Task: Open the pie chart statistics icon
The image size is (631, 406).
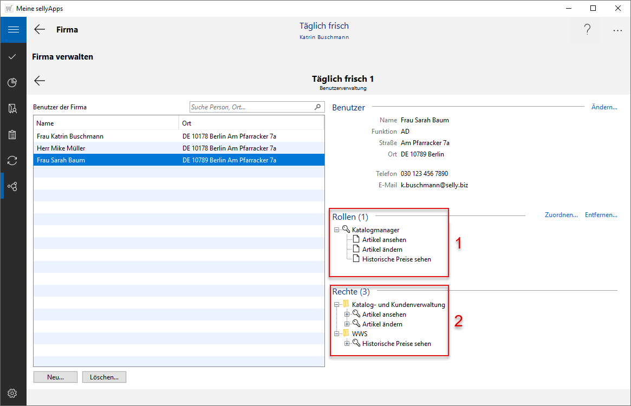Action: (x=13, y=82)
